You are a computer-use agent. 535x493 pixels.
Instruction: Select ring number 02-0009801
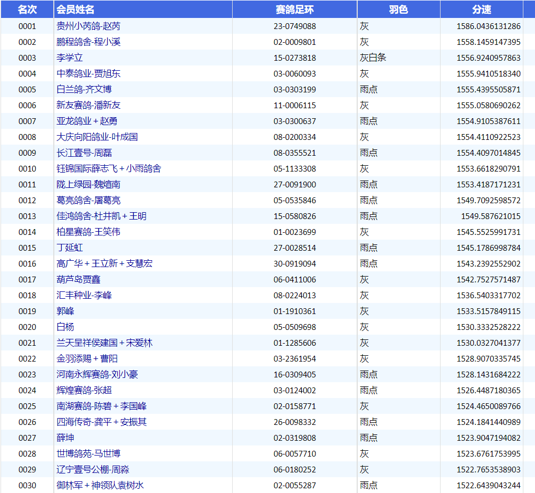click(x=295, y=42)
